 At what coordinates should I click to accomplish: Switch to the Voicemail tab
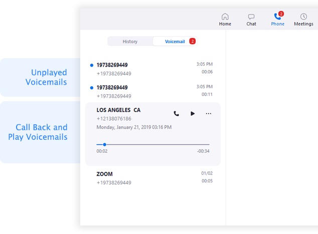point(174,42)
